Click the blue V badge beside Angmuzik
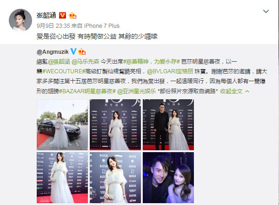This screenshot has width=279, height=205. pyautogui.click(x=73, y=51)
